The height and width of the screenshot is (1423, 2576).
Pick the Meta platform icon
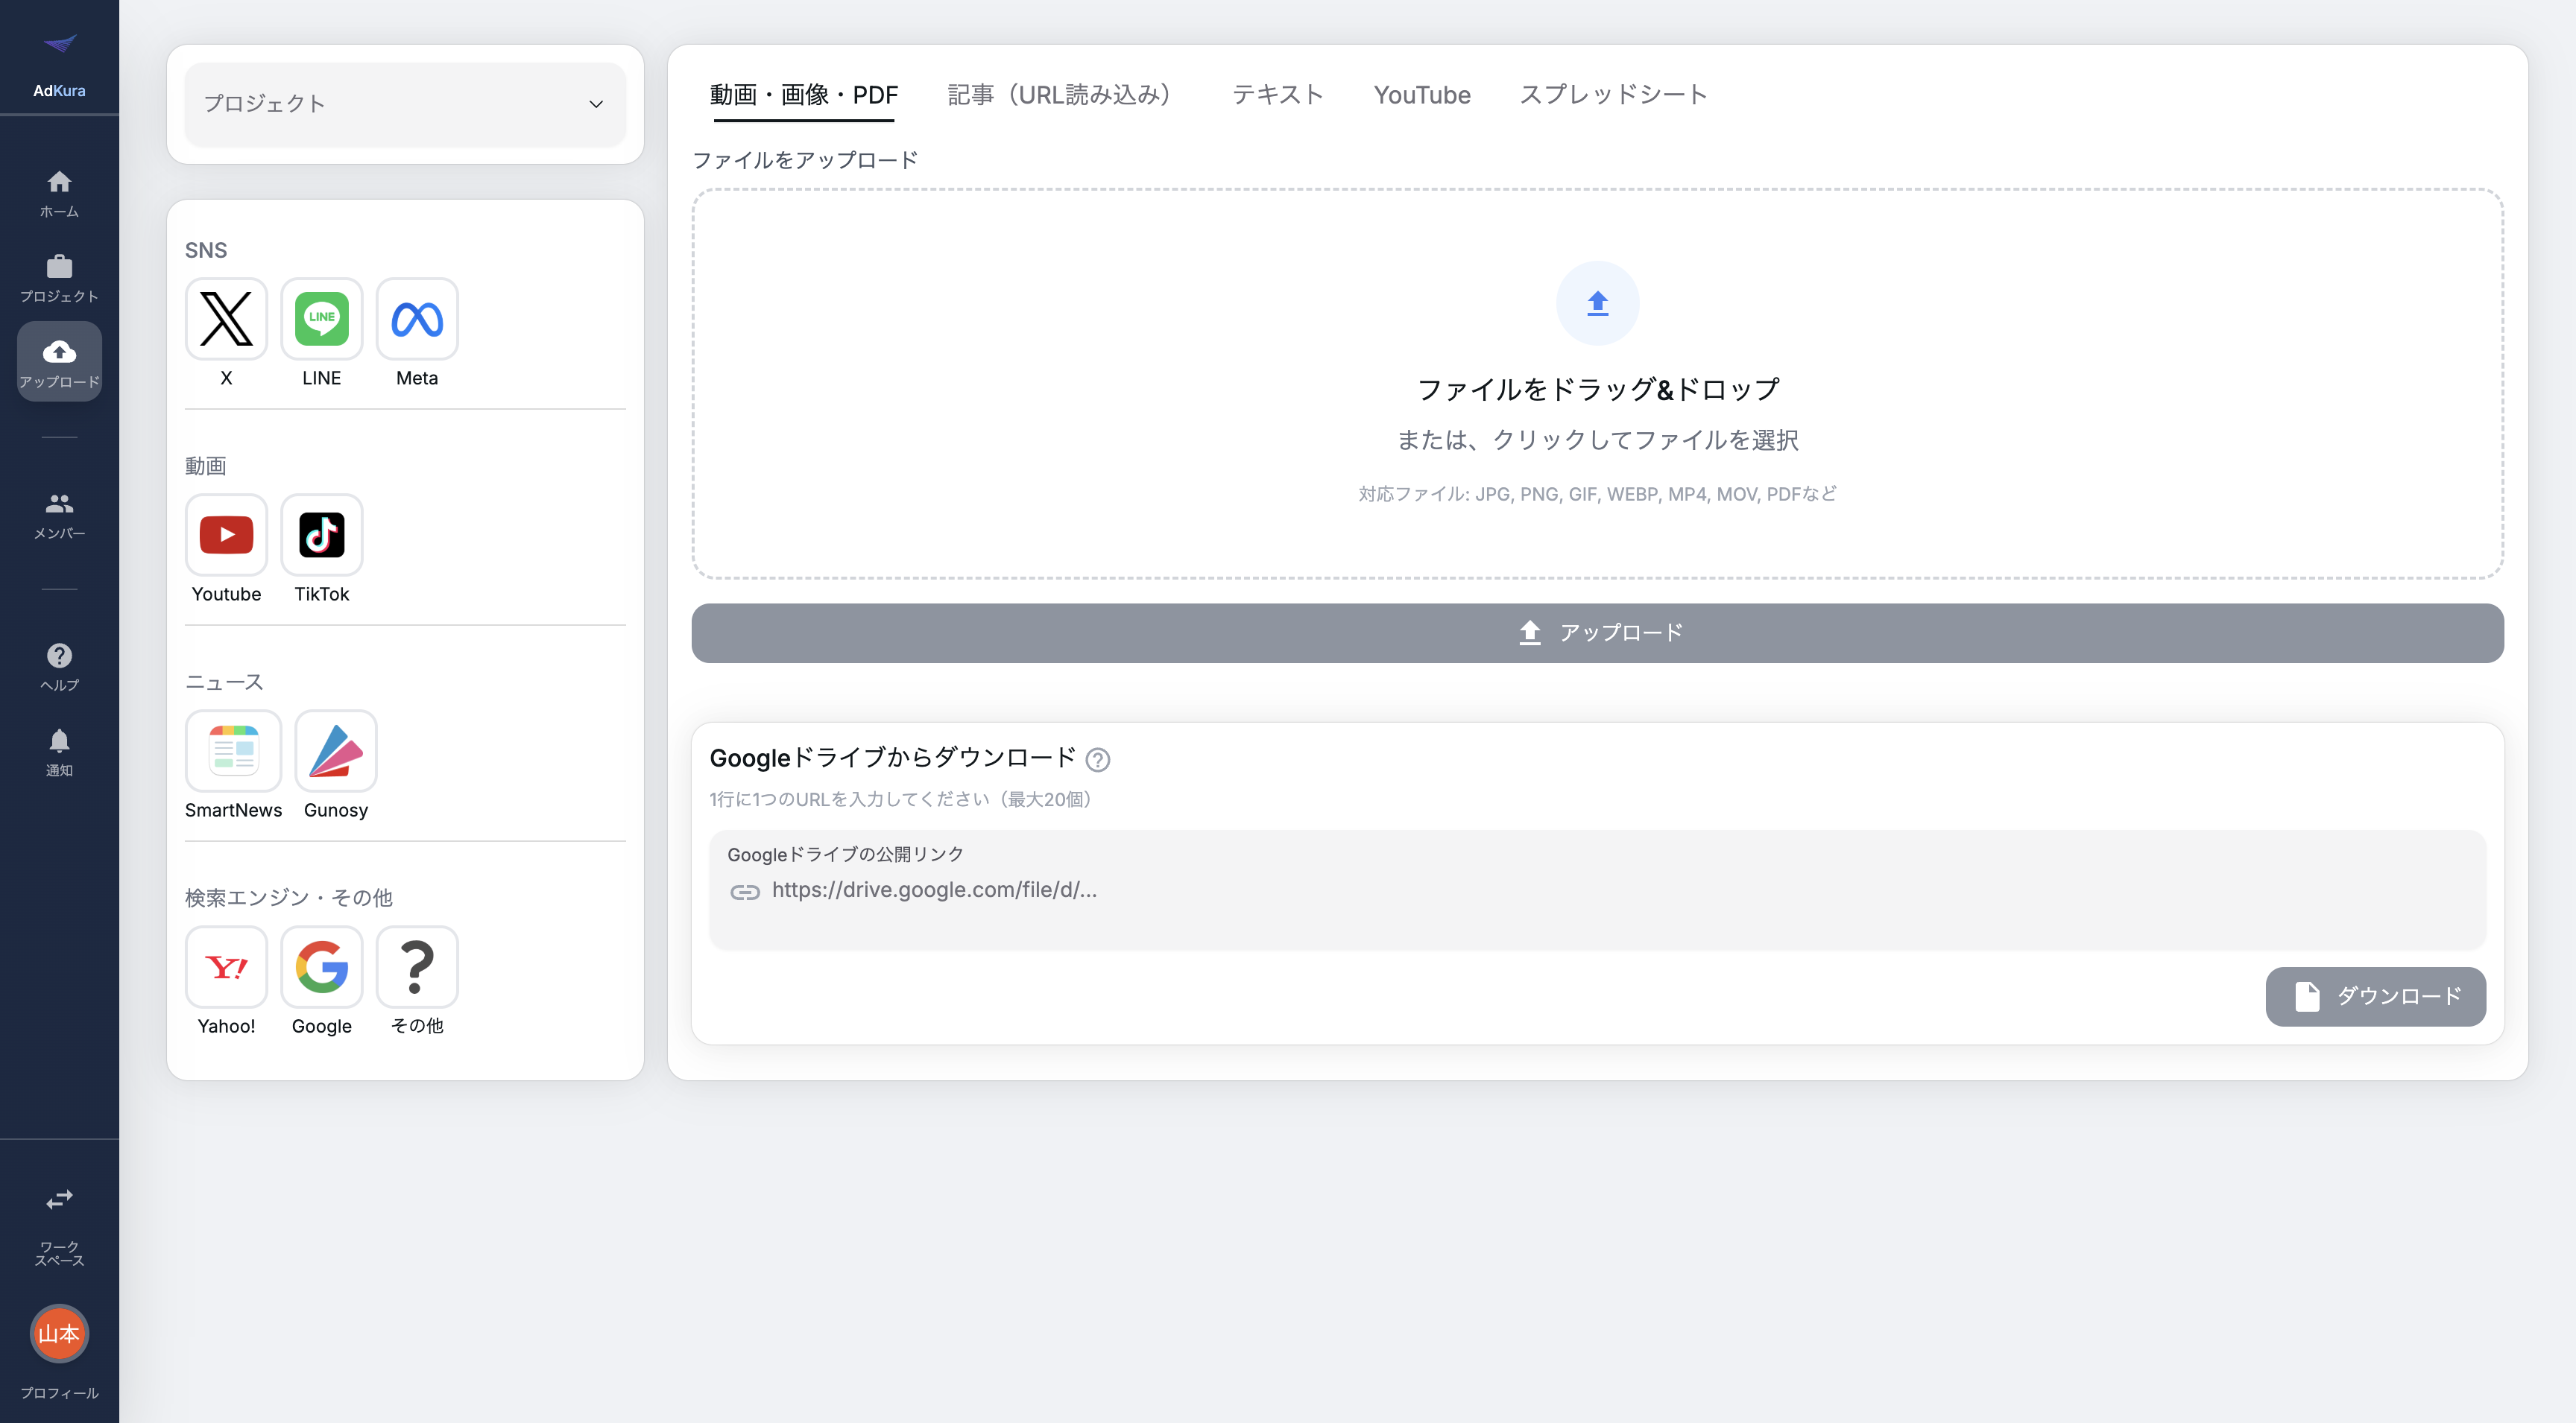[x=417, y=319]
